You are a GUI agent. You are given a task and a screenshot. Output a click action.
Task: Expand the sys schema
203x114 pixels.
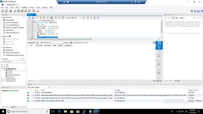click(x=2, y=65)
